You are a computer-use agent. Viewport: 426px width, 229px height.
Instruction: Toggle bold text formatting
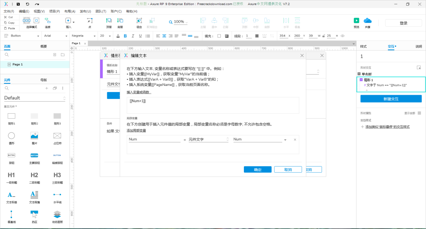125,36
